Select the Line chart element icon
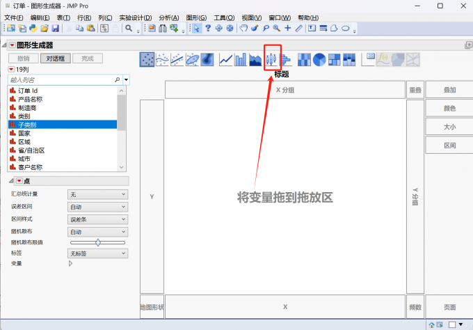This screenshot has width=473, height=330. click(x=226, y=59)
